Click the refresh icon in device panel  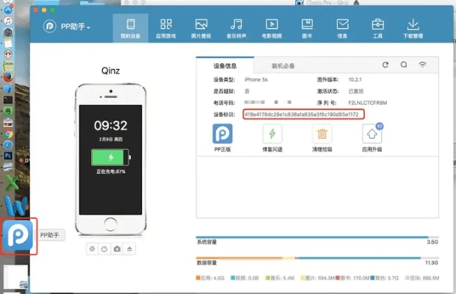point(385,65)
